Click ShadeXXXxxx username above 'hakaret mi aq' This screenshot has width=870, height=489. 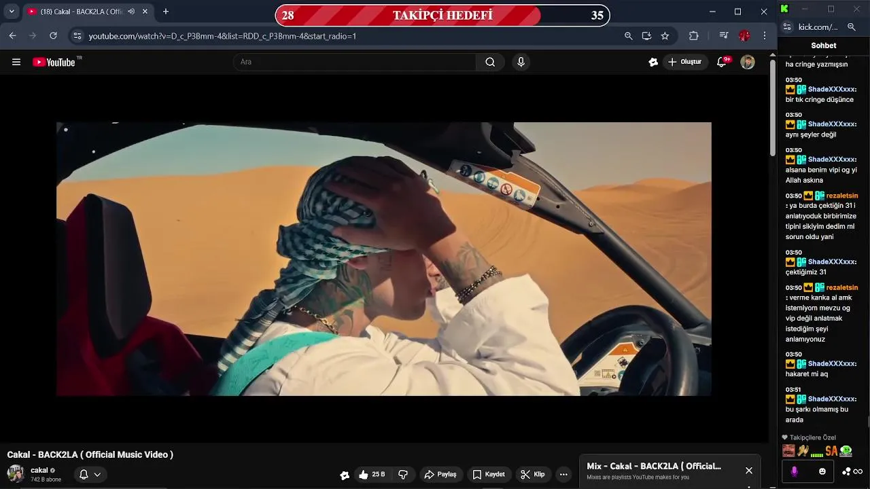coord(832,363)
